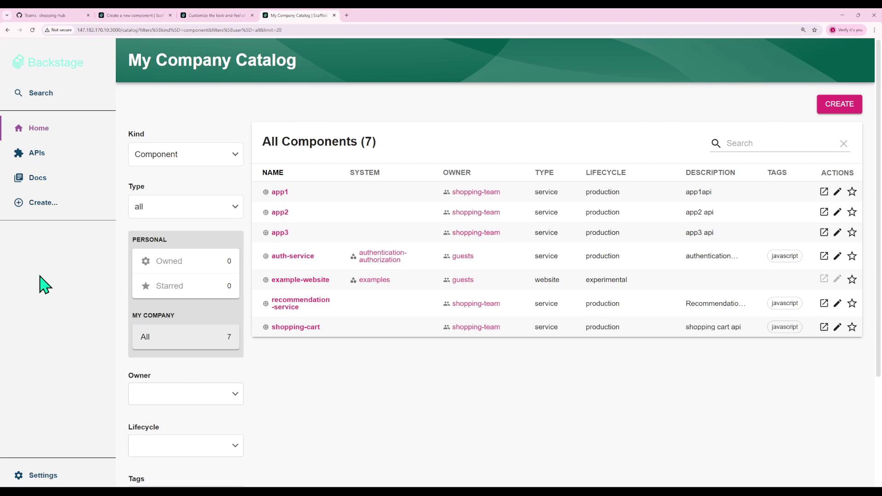Edit the auth-service component
Screen dimensions: 882x496
tap(837, 256)
